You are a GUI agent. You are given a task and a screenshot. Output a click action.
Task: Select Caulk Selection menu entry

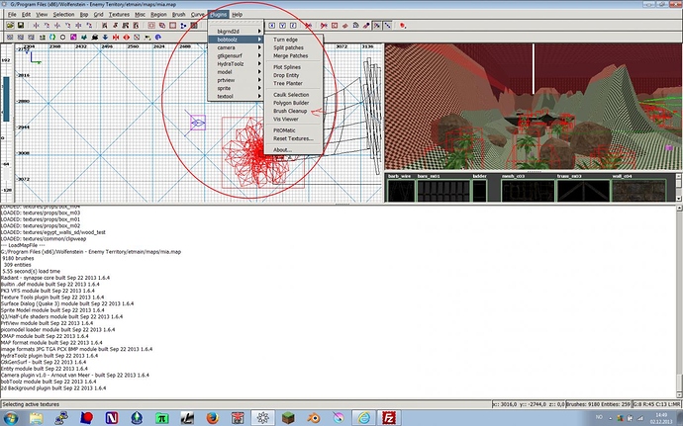coord(293,94)
